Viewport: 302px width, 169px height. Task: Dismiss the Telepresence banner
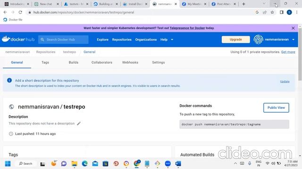click(293, 28)
